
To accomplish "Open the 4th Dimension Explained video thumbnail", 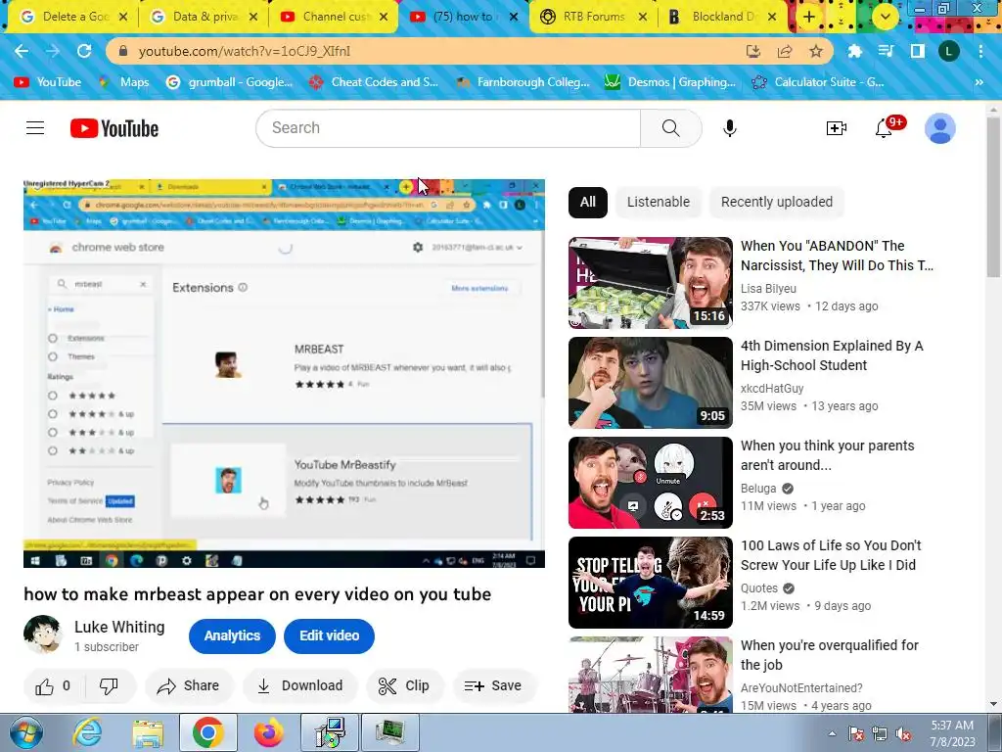I will [x=651, y=383].
